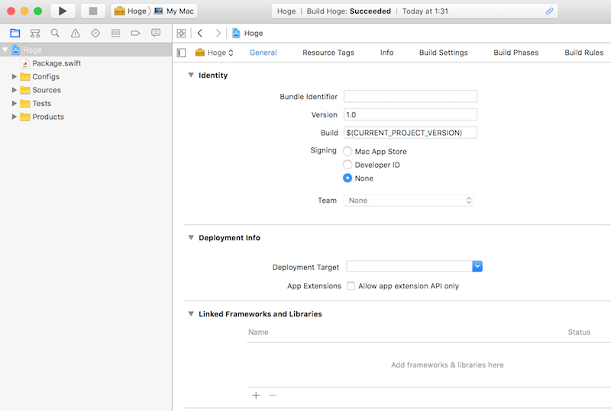Stop the running build
Viewport: 611px width, 411px height.
tap(92, 11)
